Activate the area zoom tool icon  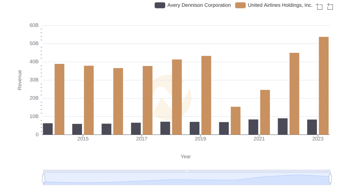pyautogui.click(x=319, y=6)
